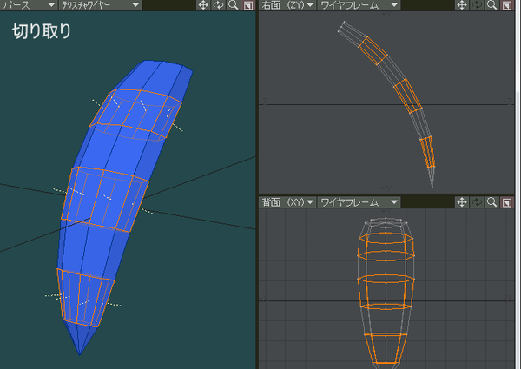The width and height of the screenshot is (521, 369).
Task: Click pan icon in right (ZY) viewport
Action: 462,5
